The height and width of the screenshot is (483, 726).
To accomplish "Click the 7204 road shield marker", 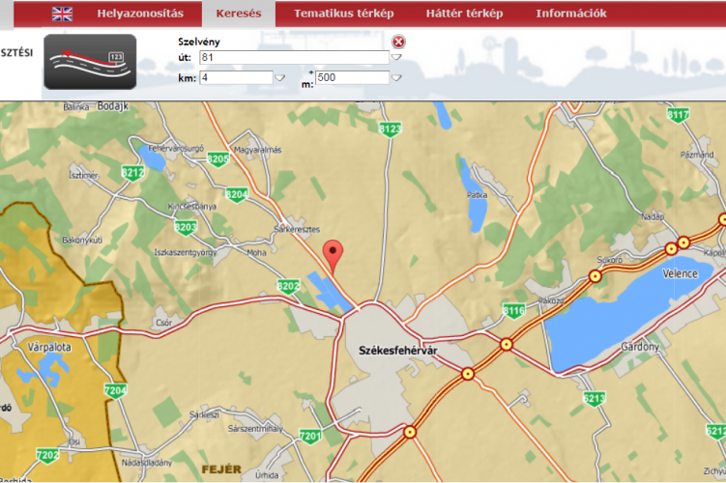I will click(115, 391).
